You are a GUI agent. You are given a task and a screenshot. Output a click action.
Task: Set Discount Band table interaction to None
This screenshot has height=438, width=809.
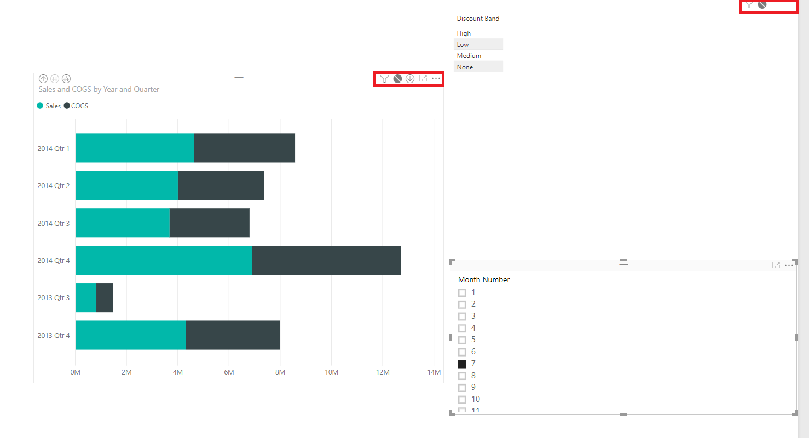click(762, 4)
